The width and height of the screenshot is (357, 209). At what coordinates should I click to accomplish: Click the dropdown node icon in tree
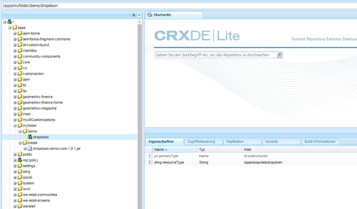(30, 137)
